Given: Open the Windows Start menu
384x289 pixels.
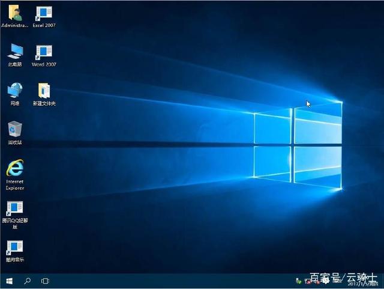Looking at the screenshot, I should pyautogui.click(x=10, y=281).
